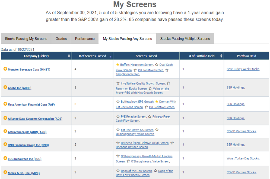Viewport: 270px width, 179px height.
Task: Star the Inve$tWare Quality Growth Screen
Action: pos(118,83)
